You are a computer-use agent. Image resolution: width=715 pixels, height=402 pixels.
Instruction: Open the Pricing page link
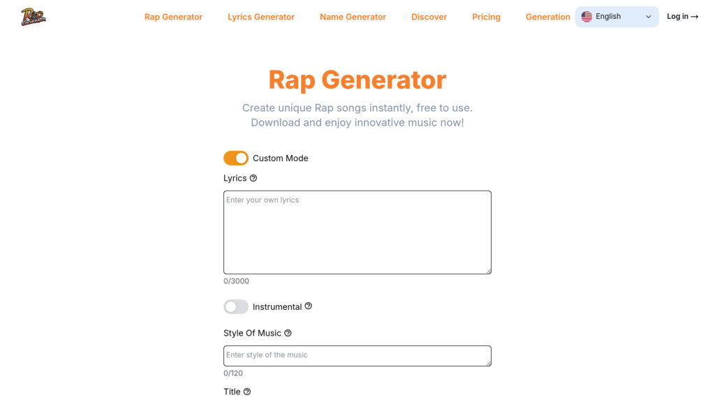(486, 17)
